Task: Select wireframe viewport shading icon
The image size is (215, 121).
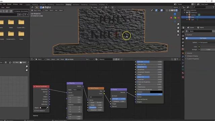Action: pyautogui.click(x=170, y=10)
